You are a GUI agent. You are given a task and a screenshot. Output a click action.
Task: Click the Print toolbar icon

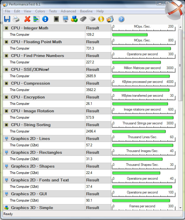[16, 19]
